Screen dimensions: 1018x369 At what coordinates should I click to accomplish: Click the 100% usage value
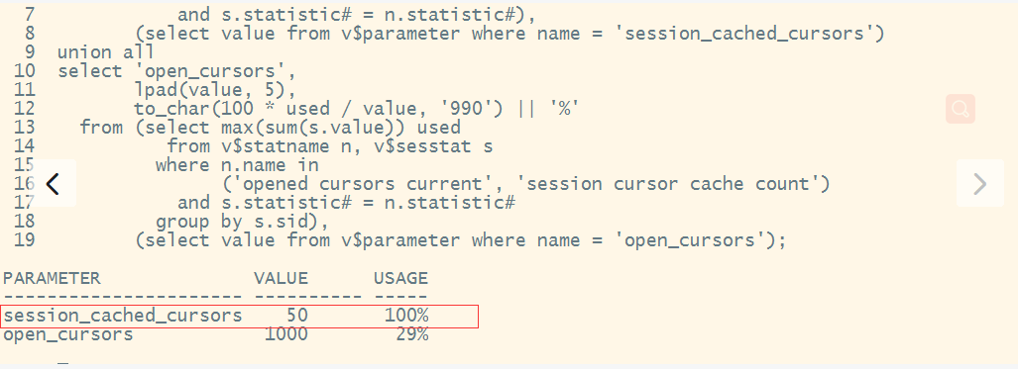point(405,316)
